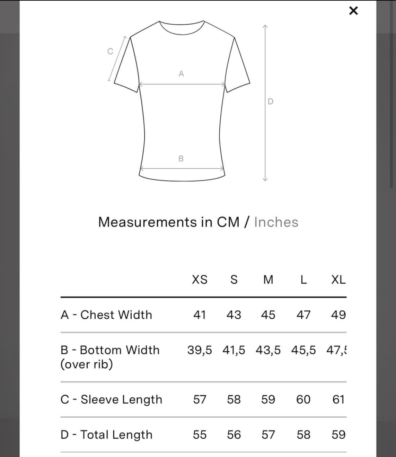
Task: Click the A chest arrow label in diagram
Action: point(181,74)
